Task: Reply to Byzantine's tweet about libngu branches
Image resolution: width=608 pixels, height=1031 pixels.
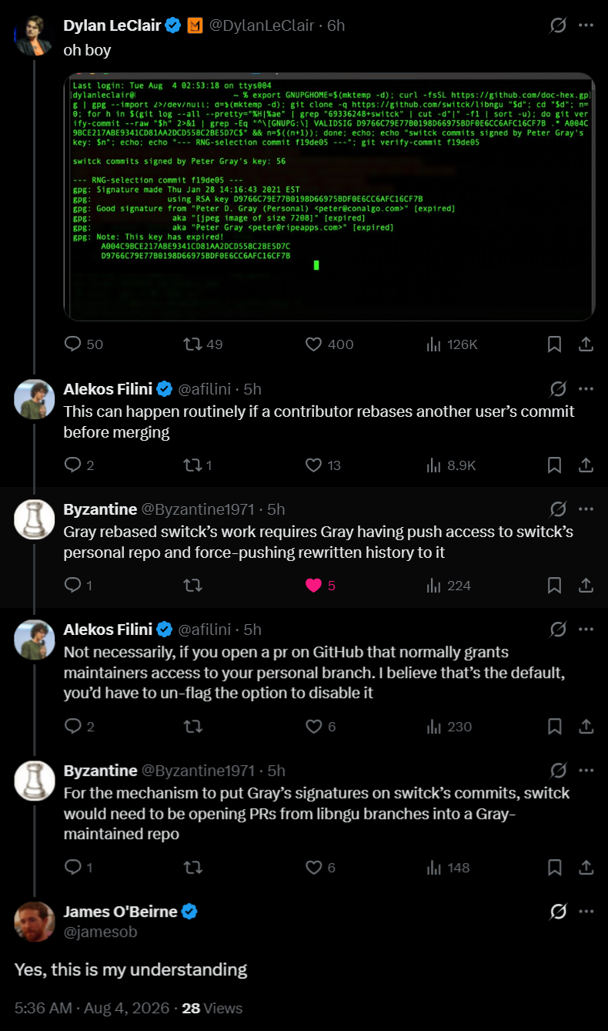Action: pos(73,868)
